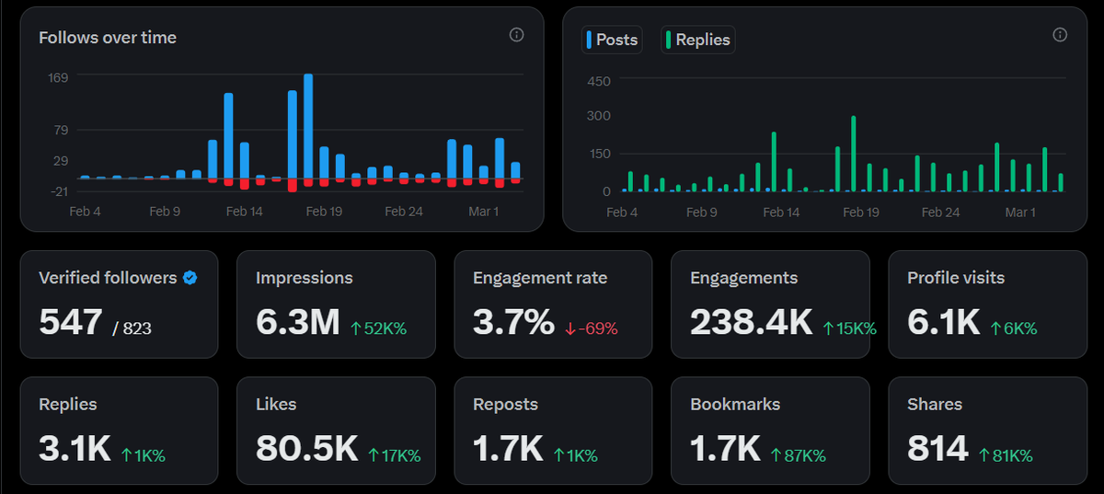
Task: Select the Engagements metric card
Action: click(x=770, y=304)
